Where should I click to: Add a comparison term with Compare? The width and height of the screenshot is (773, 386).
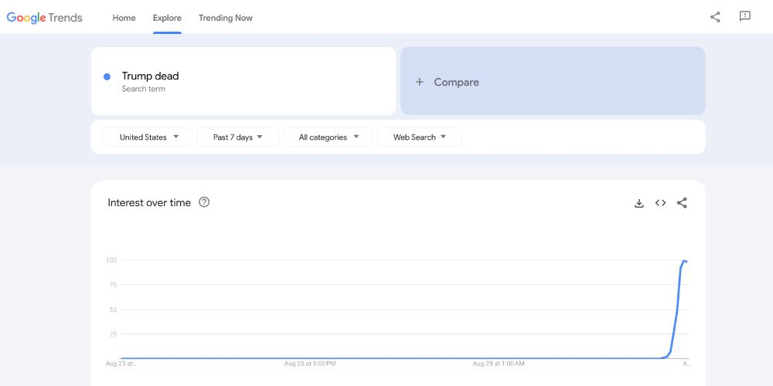[x=553, y=81]
